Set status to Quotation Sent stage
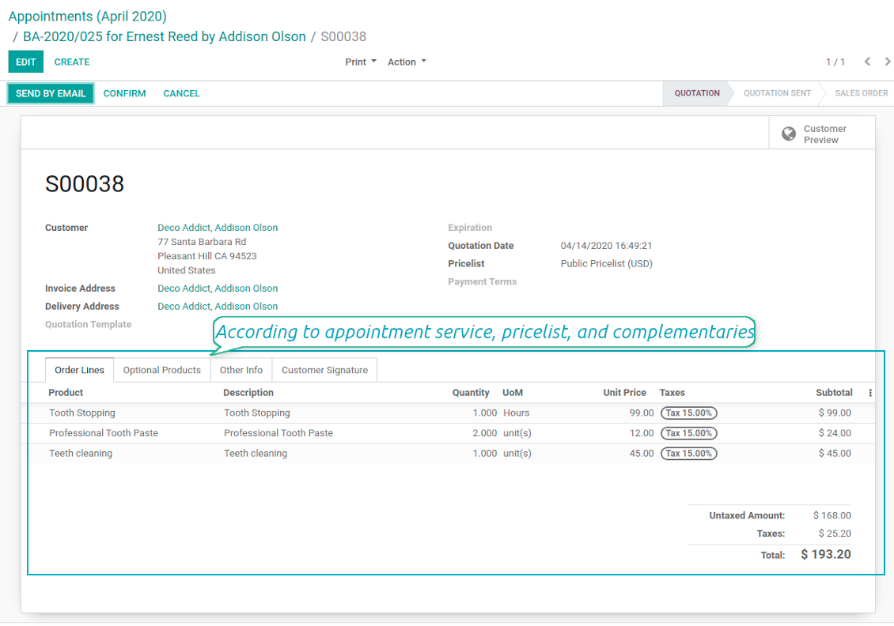The height and width of the screenshot is (626, 894). (x=777, y=92)
